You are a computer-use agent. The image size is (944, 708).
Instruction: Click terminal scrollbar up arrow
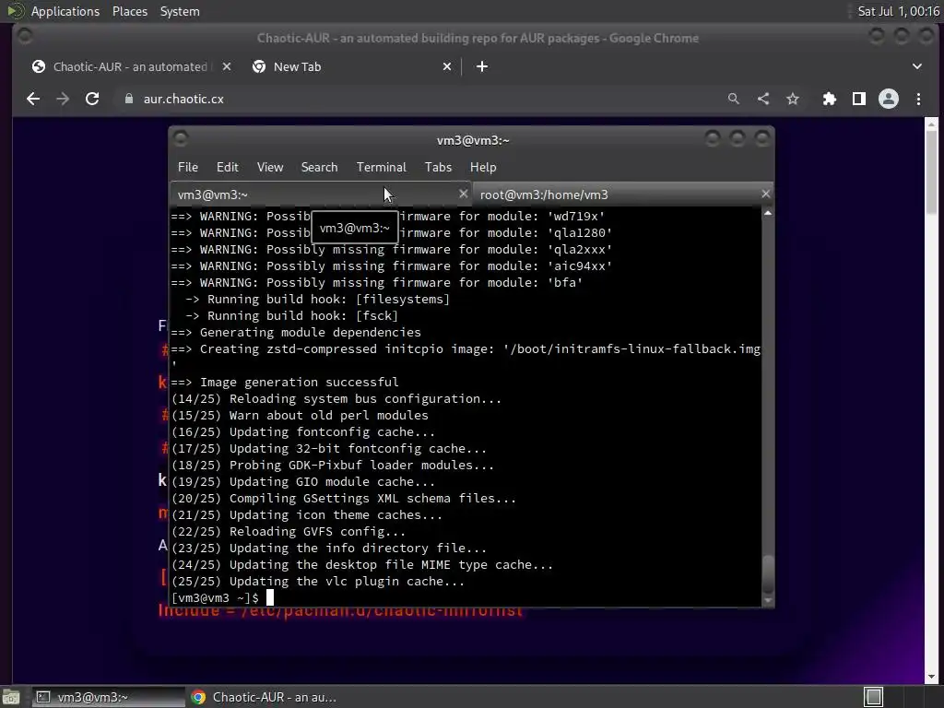(x=768, y=213)
